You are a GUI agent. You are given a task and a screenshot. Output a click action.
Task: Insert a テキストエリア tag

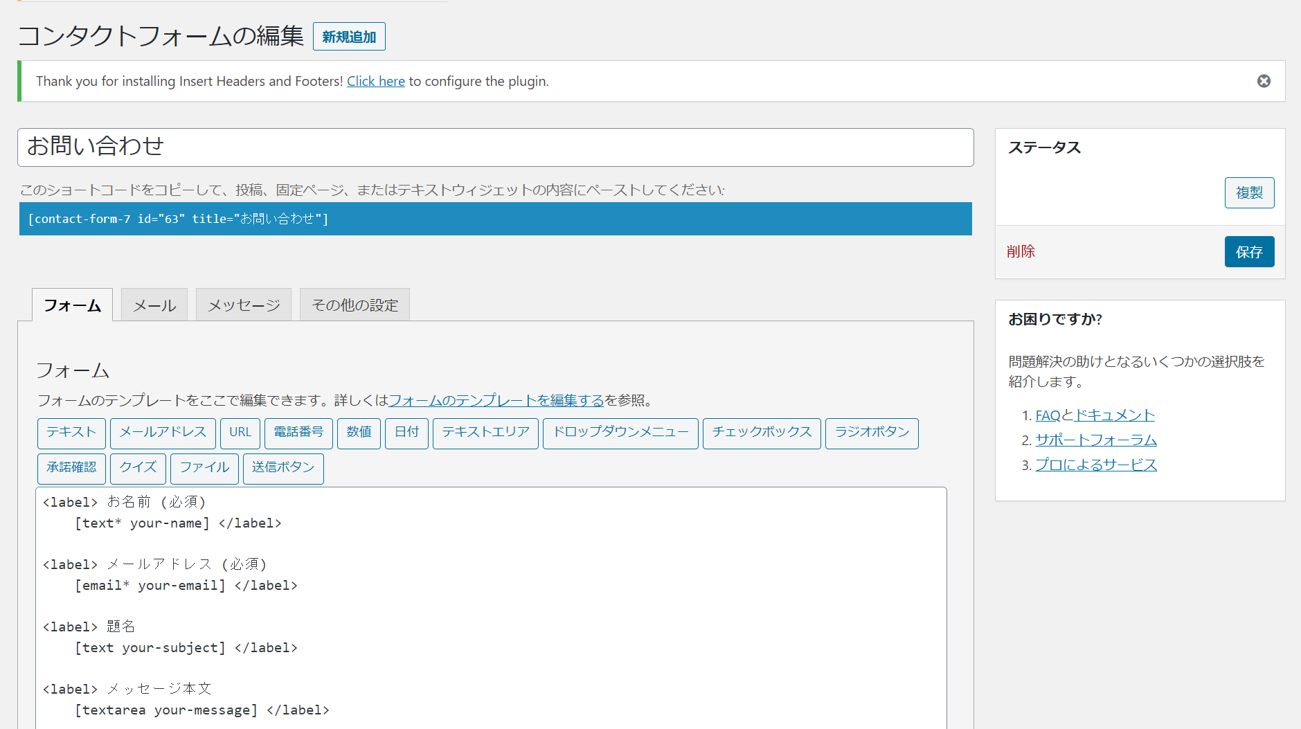pyautogui.click(x=485, y=433)
